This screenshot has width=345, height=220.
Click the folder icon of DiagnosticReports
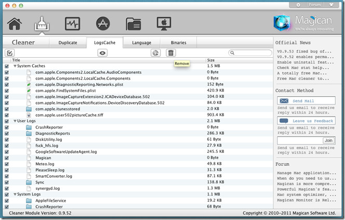[x=29, y=134]
